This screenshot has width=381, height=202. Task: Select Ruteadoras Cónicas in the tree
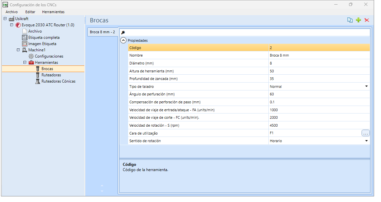(59, 81)
